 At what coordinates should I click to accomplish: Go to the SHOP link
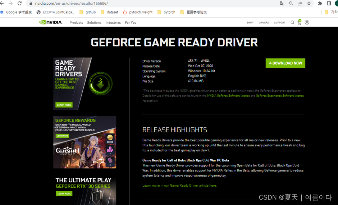[x=250, y=22]
